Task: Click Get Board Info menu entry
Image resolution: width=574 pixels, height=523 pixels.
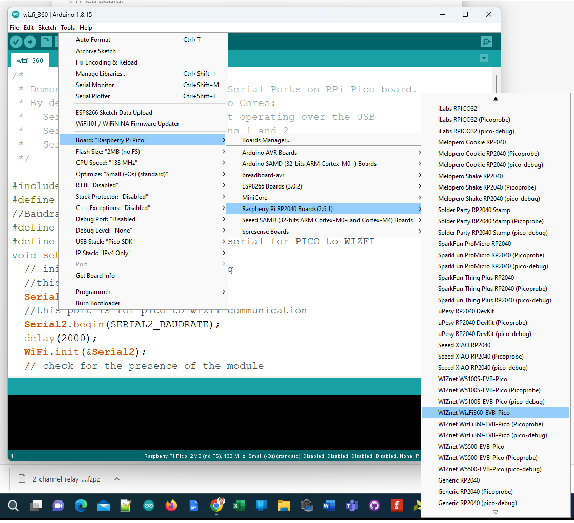Action: point(95,276)
